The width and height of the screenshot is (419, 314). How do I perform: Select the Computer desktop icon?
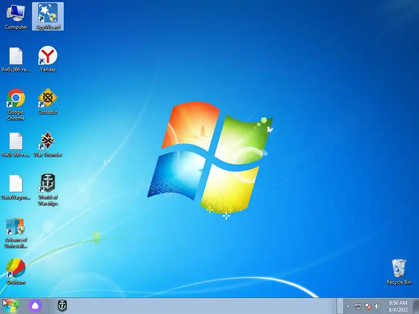click(16, 16)
